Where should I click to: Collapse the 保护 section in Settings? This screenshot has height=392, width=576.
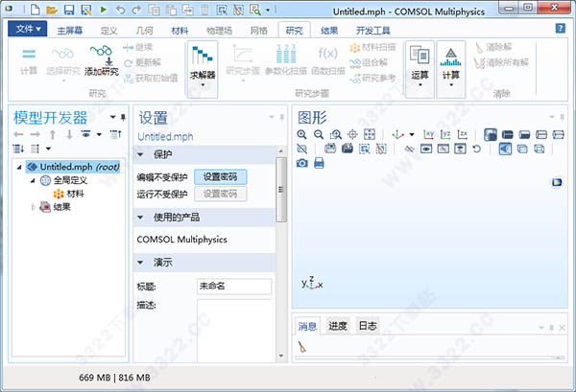coord(143,155)
